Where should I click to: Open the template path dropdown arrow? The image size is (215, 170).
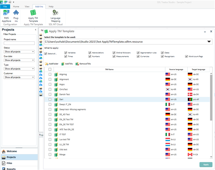(209, 41)
